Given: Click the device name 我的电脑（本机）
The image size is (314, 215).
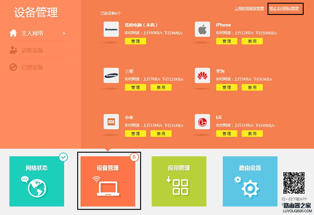Looking at the screenshot, I should point(141,25).
